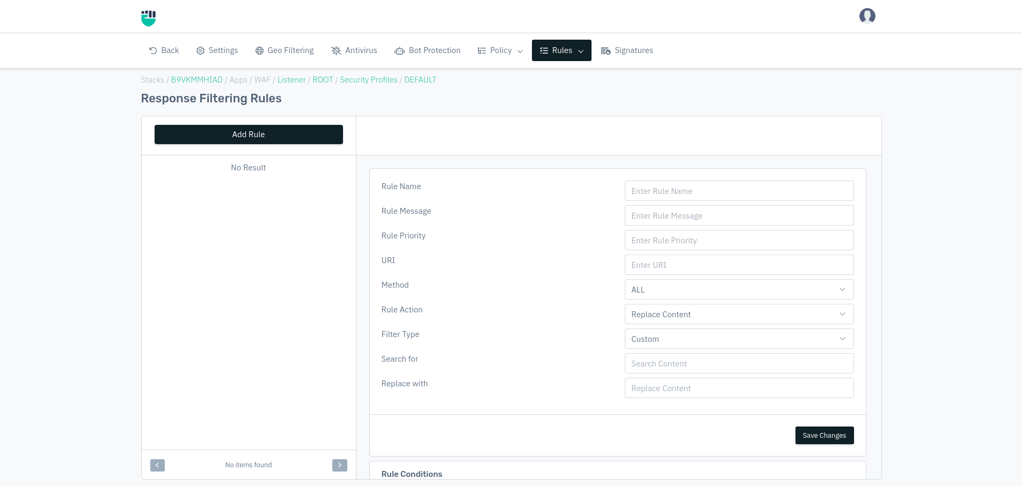Expand the Method dropdown showing ALL
The width and height of the screenshot is (1022, 486).
click(x=739, y=289)
